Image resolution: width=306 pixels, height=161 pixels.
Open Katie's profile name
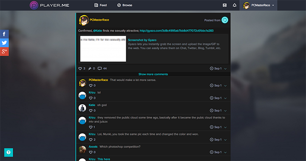[92, 105]
